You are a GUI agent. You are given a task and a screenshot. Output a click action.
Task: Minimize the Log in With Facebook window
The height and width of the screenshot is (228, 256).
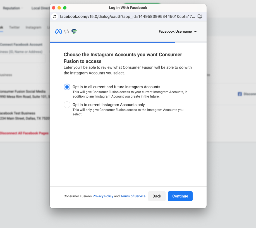point(59,8)
